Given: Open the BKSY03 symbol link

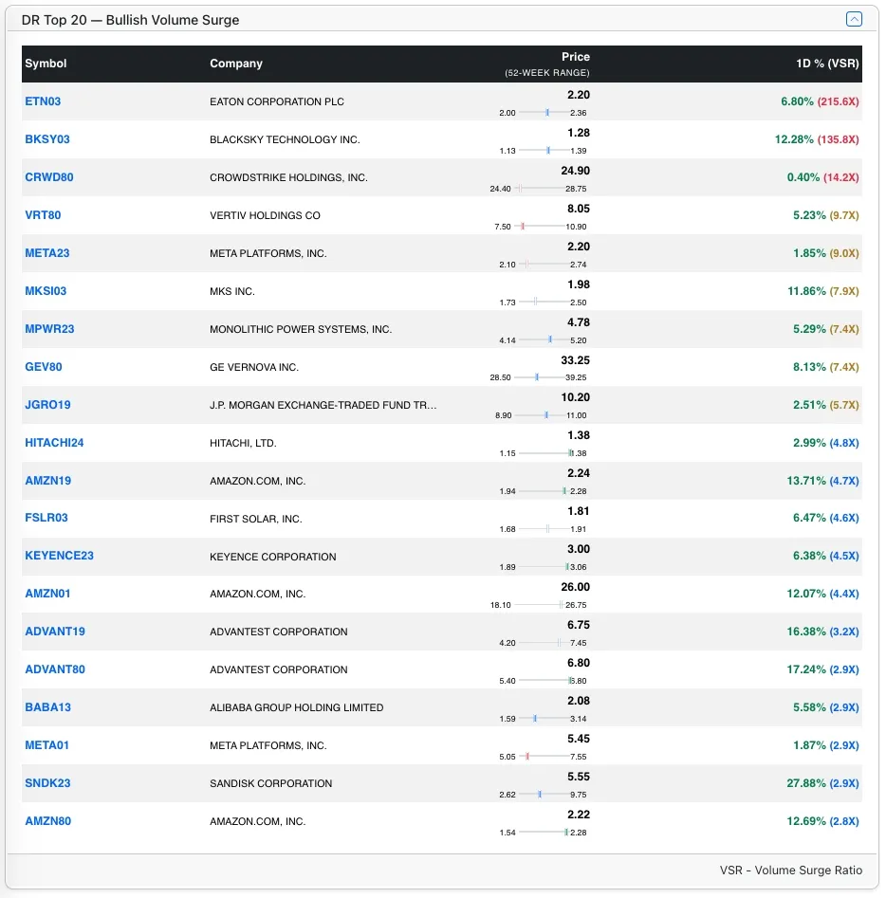Looking at the screenshot, I should [47, 139].
